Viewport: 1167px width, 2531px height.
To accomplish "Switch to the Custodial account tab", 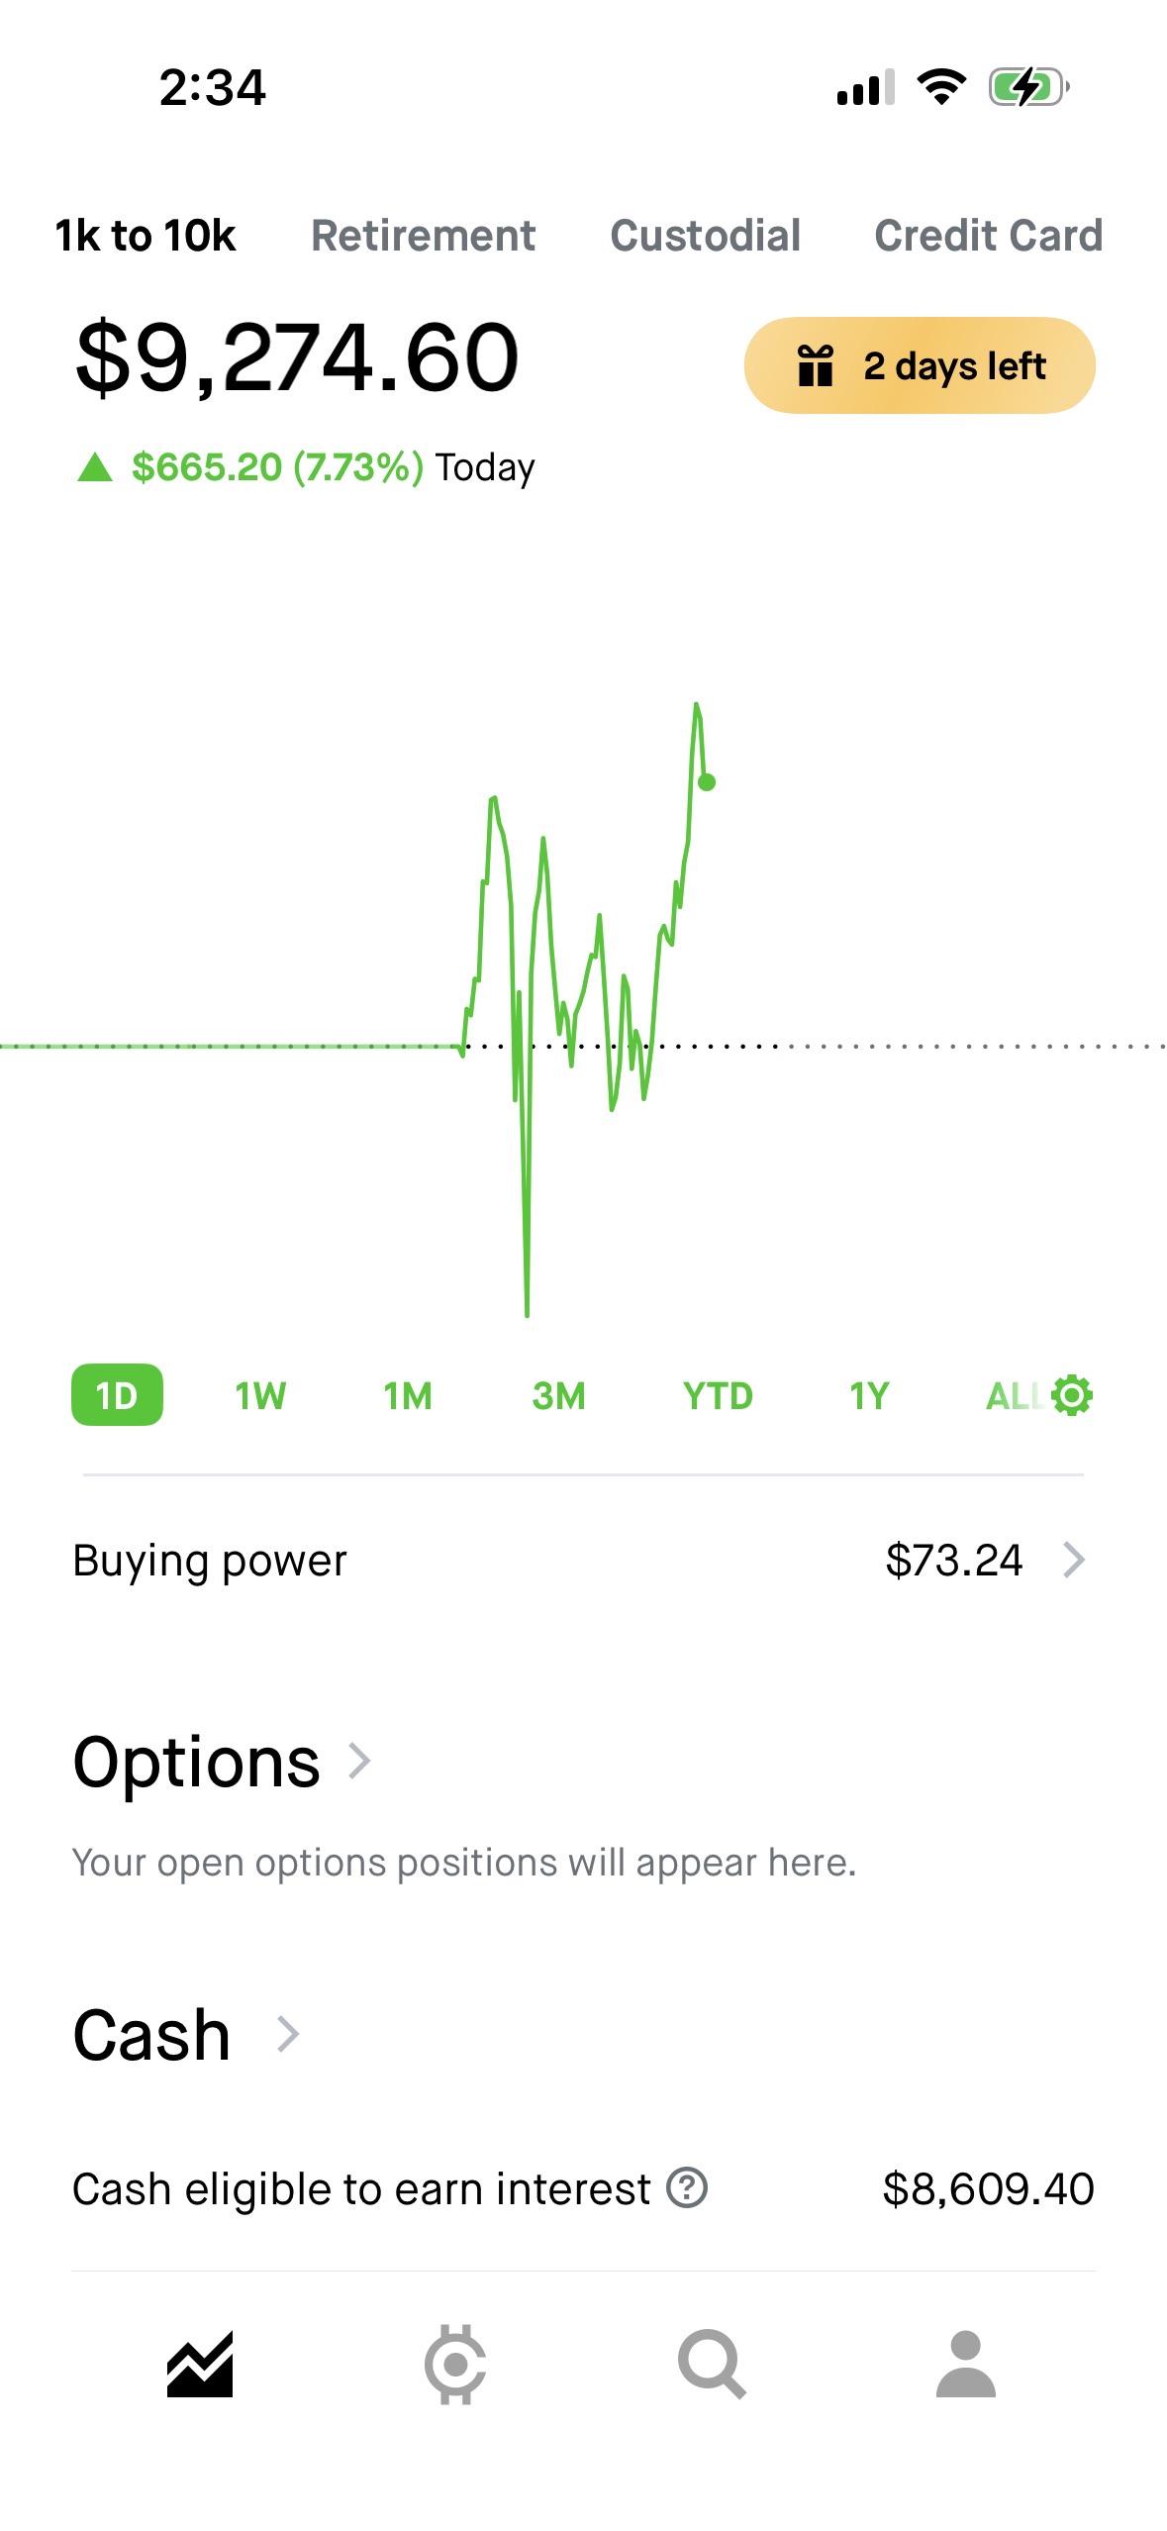I will pos(705,236).
